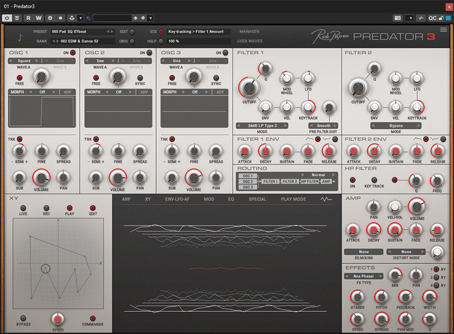Click the musical note icon beside PRESET
This screenshot has height=334, width=454.
pyautogui.click(x=20, y=37)
